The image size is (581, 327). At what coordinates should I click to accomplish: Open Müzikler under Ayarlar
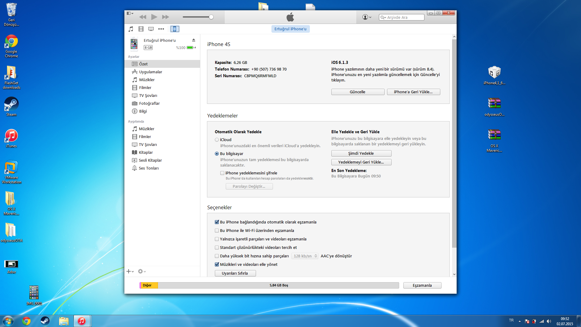[x=162, y=80]
